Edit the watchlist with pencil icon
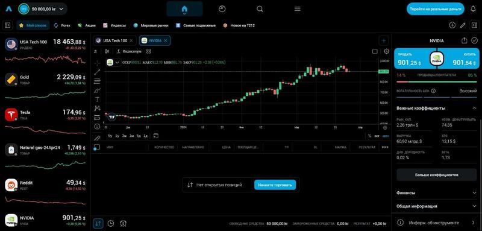482x231 pixels. [463, 25]
